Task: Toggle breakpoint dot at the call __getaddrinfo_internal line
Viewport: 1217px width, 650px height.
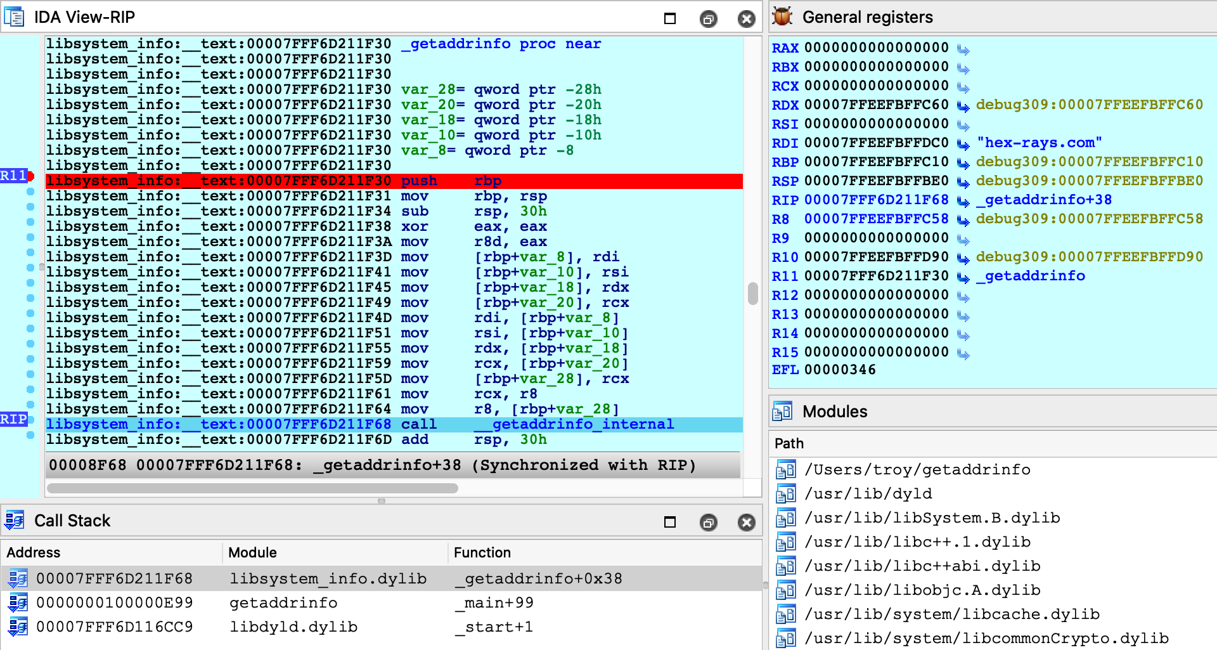Action: (30, 420)
